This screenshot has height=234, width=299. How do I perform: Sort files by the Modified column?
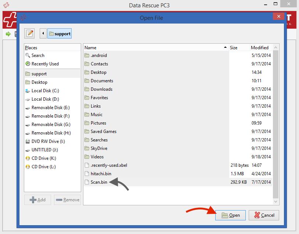coord(259,47)
